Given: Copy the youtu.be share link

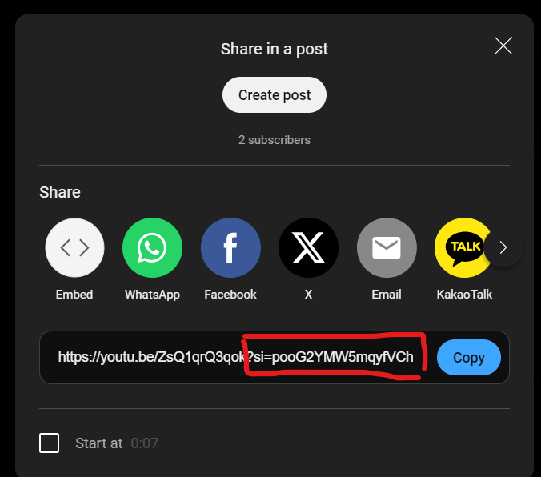Looking at the screenshot, I should (468, 357).
